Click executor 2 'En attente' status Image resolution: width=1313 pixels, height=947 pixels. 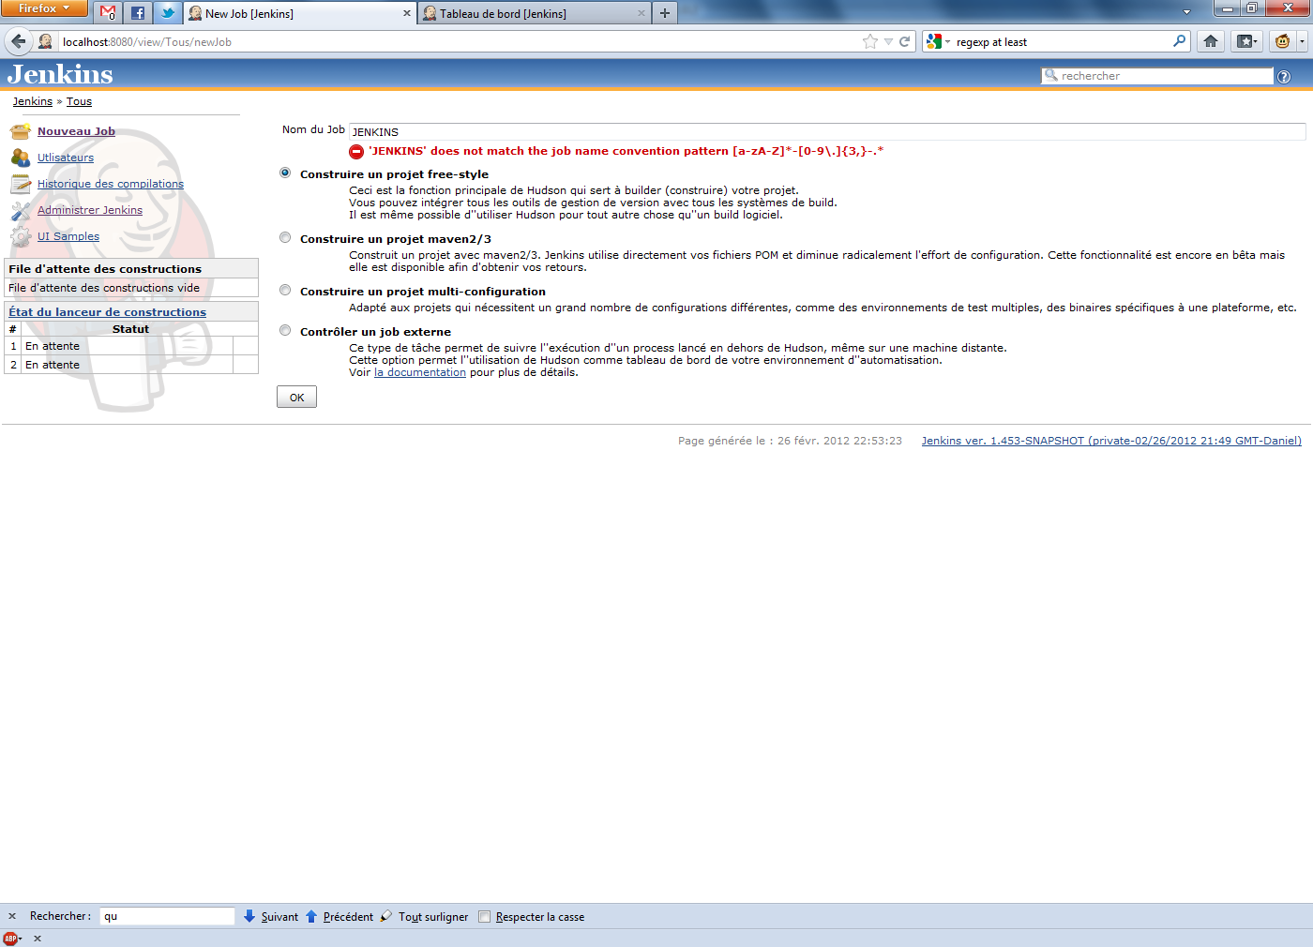pyautogui.click(x=53, y=365)
